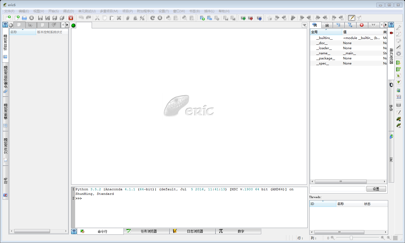The width and height of the screenshot is (405, 243).
Task: Sort project list by 名称 header
Action: tap(23, 32)
